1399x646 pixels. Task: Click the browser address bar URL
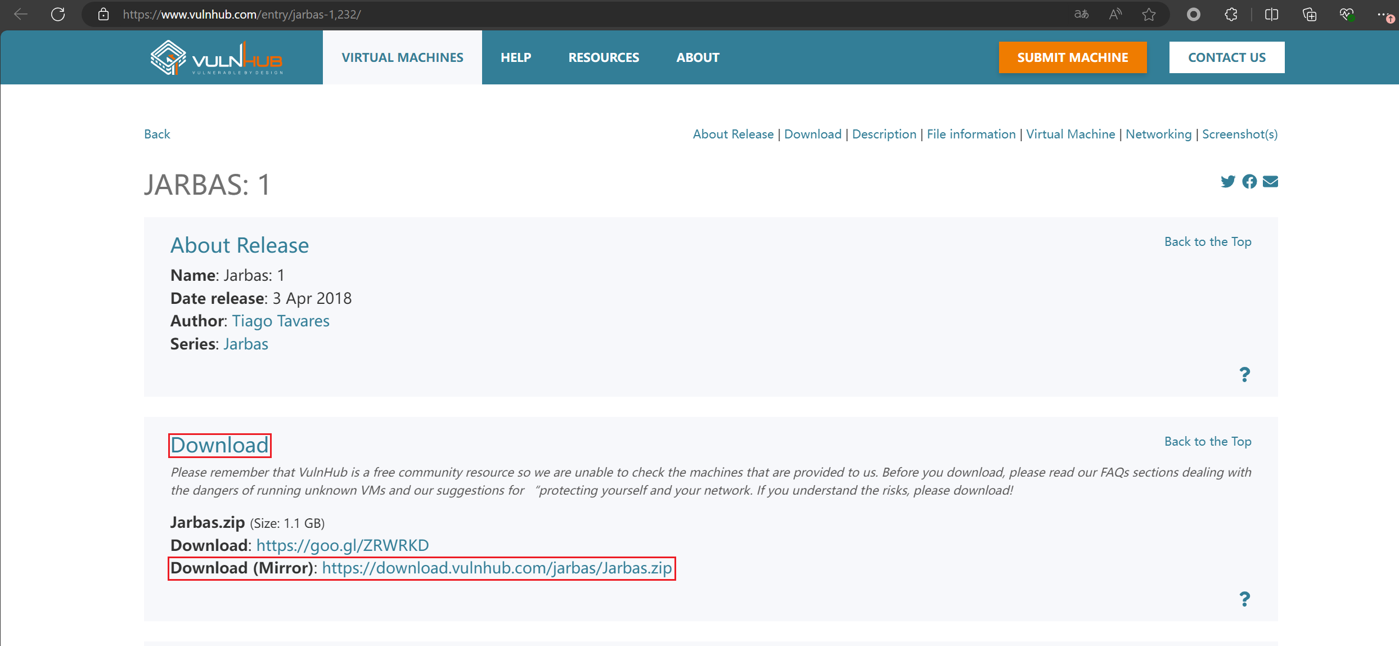[x=242, y=14]
